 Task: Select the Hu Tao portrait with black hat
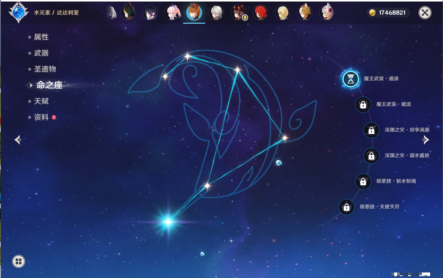pyautogui.click(x=239, y=13)
